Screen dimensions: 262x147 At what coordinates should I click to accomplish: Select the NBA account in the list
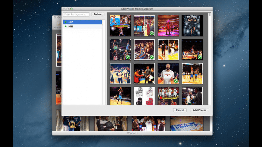[x=83, y=22]
